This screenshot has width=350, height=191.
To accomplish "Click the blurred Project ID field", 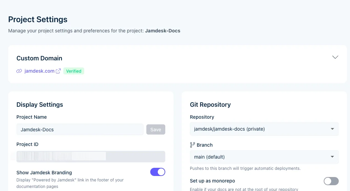I will [91, 157].
